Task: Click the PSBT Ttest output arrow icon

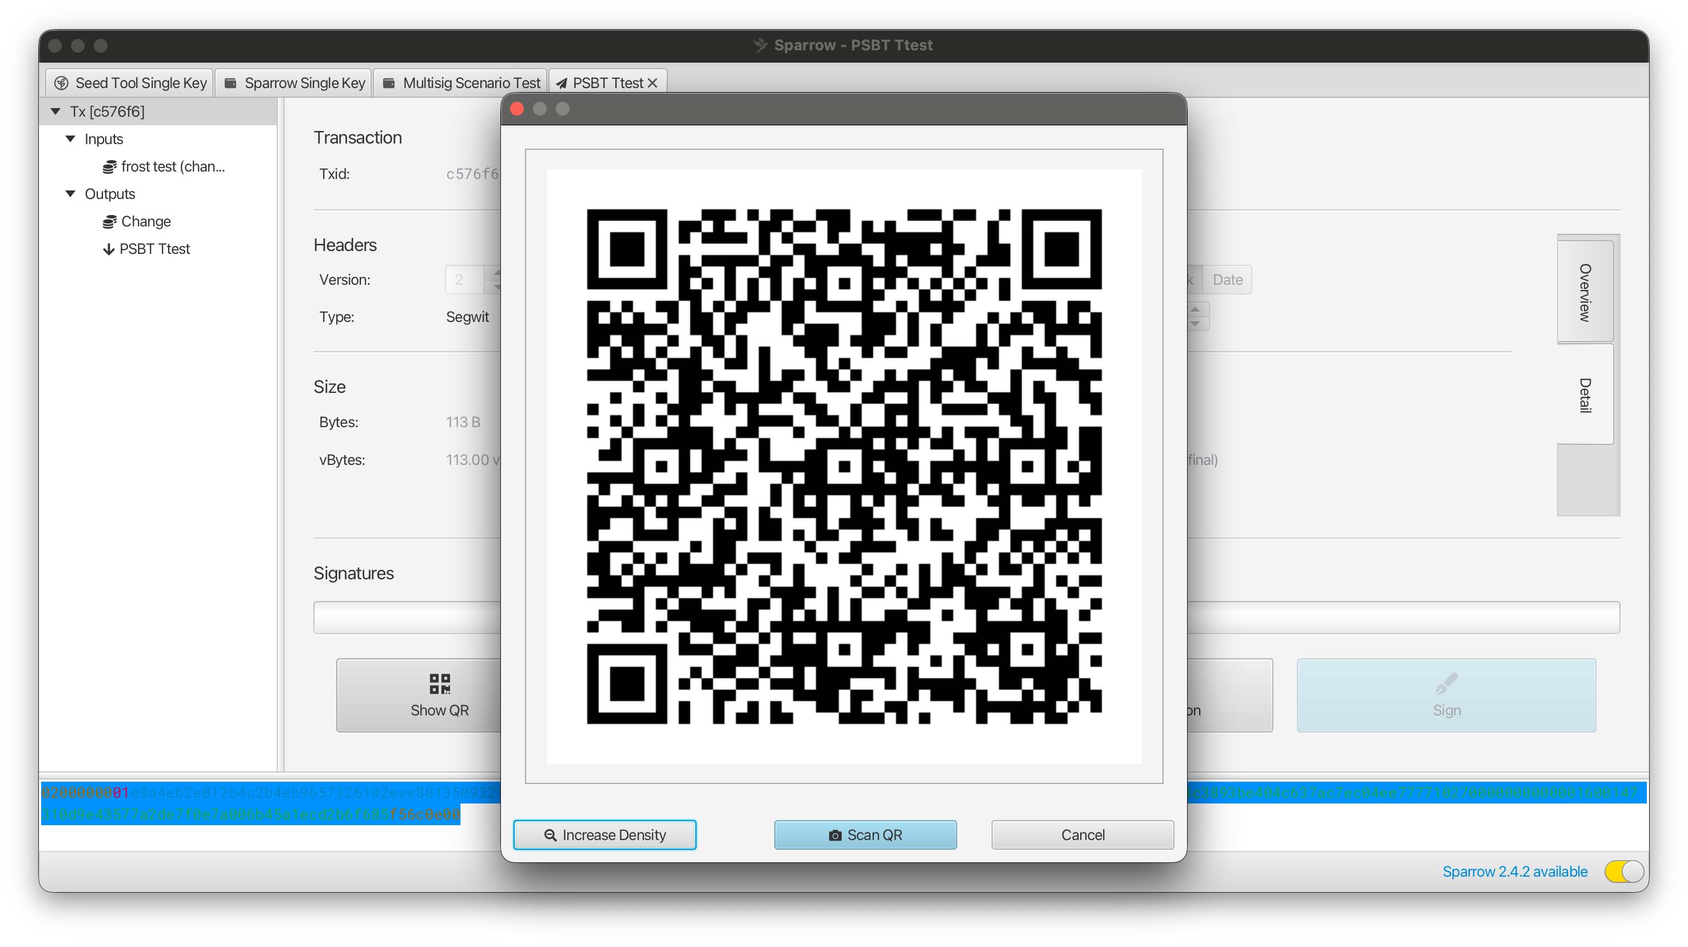Action: [109, 250]
